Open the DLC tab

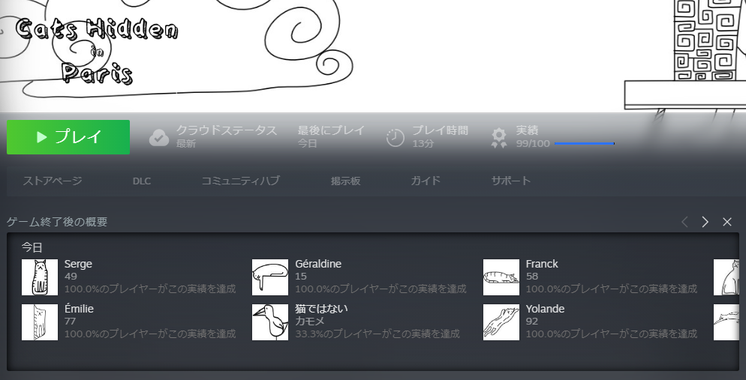(142, 181)
